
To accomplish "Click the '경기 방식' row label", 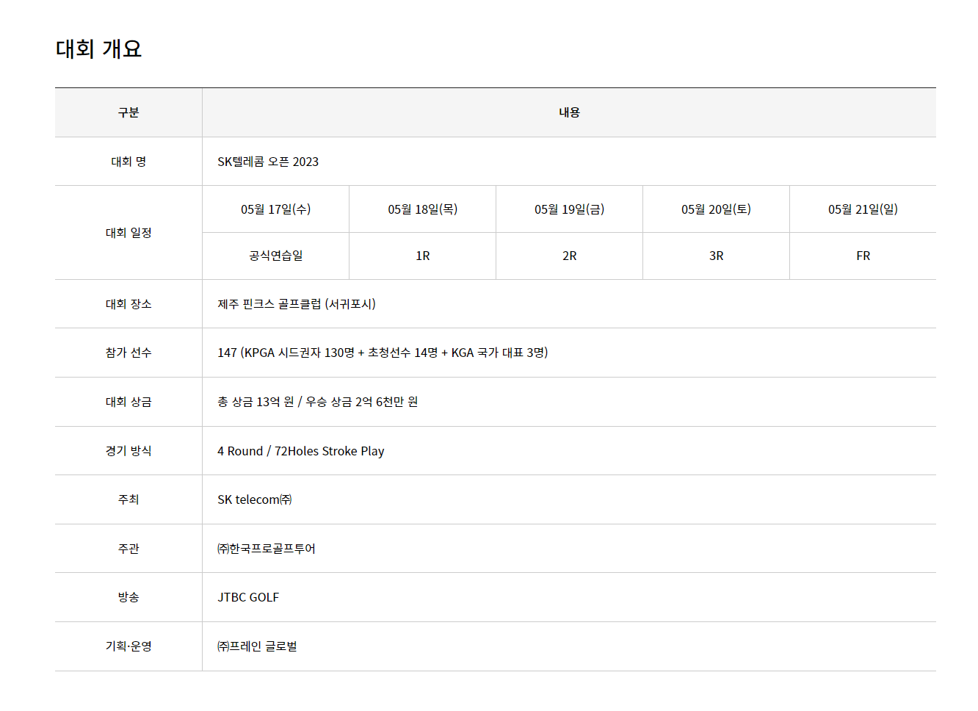I will (128, 451).
